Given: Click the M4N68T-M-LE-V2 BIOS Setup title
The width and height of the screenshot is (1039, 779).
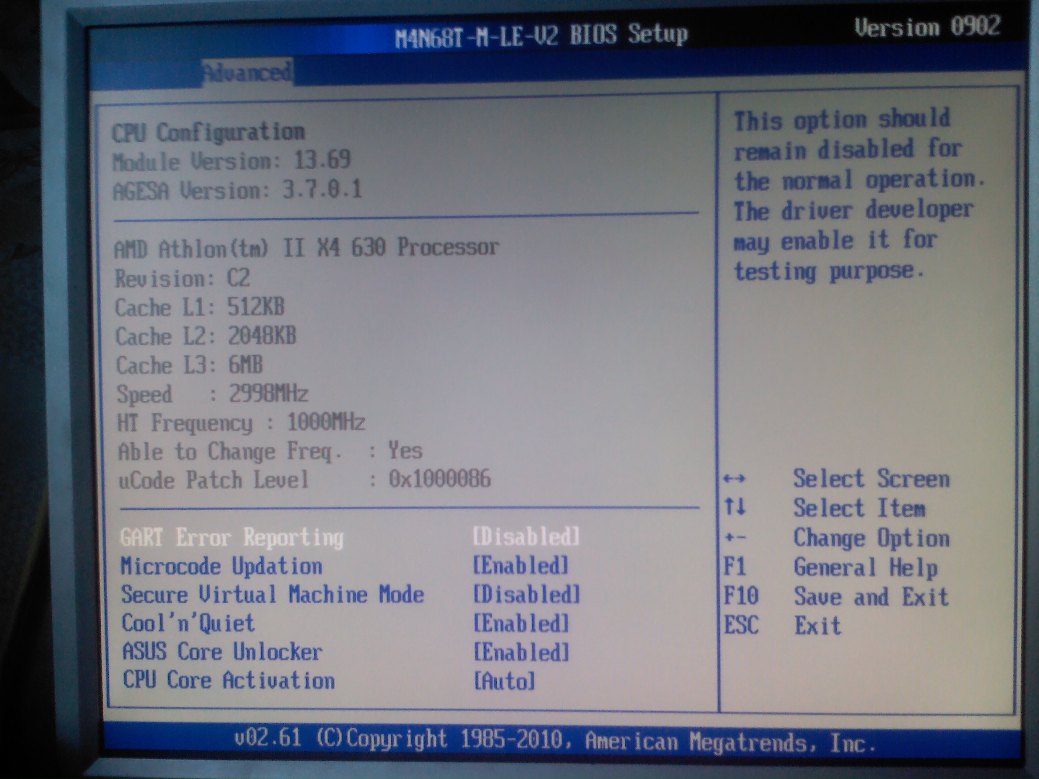Looking at the screenshot, I should tap(541, 36).
